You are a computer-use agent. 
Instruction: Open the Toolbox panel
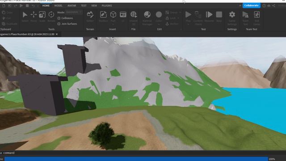pyautogui.click(x=103, y=15)
